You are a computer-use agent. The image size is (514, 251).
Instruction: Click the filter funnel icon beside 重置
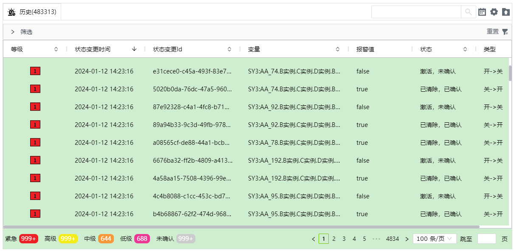[x=505, y=32]
